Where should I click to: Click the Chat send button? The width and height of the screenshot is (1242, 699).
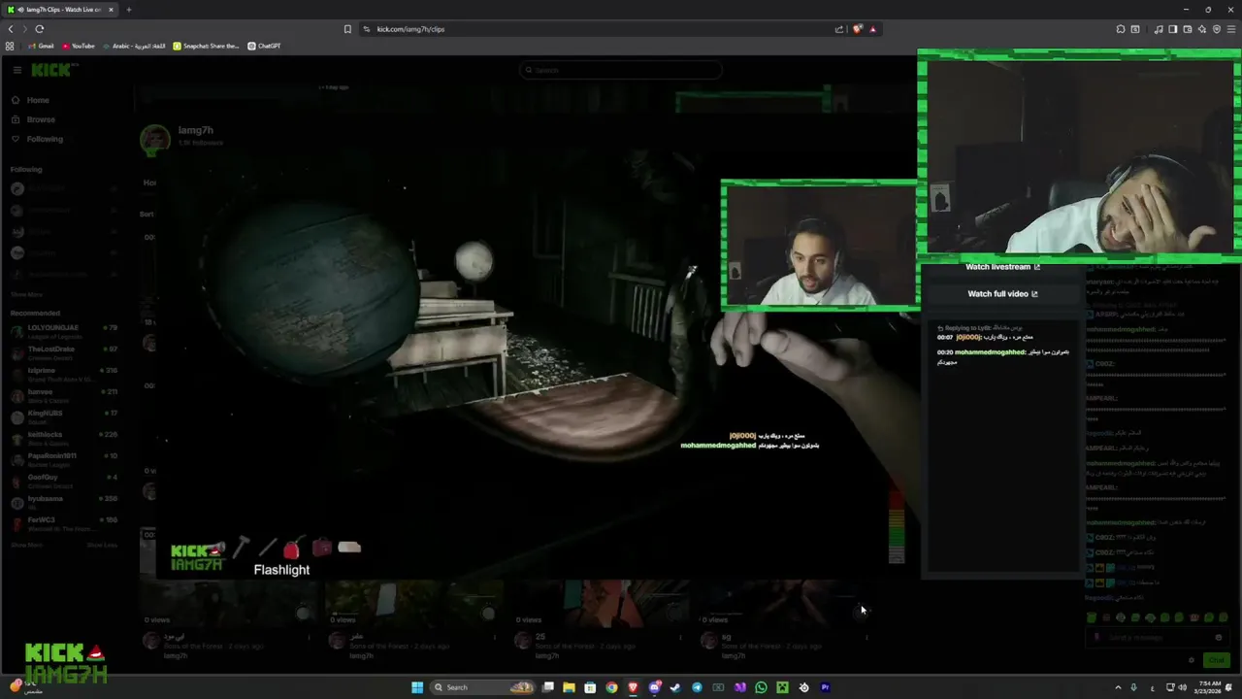point(1216,660)
